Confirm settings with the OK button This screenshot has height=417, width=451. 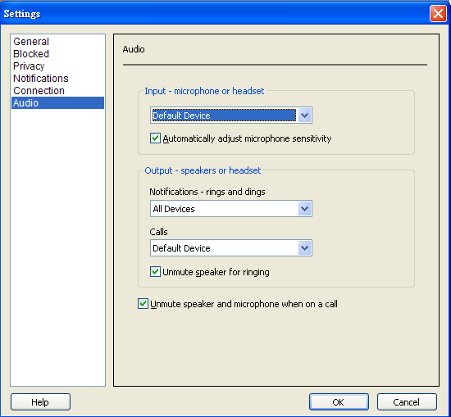pos(339,401)
